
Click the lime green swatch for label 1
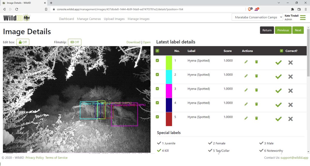point(169,63)
